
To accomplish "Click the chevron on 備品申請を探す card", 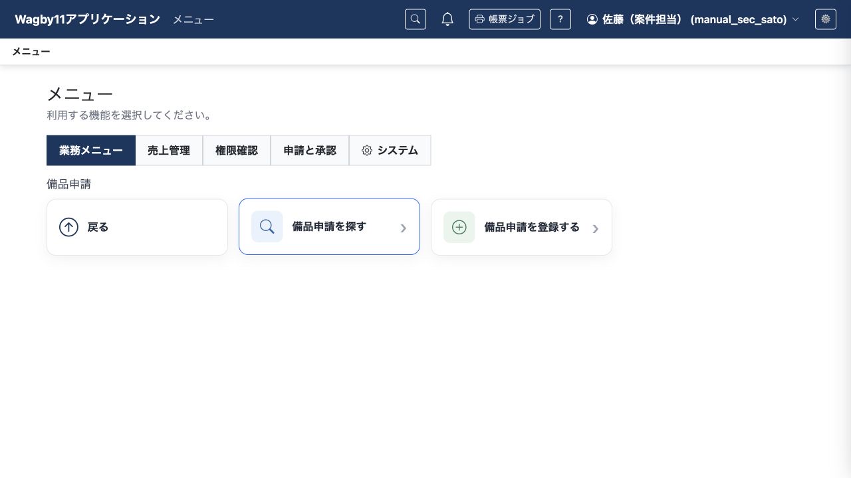I will coord(404,228).
